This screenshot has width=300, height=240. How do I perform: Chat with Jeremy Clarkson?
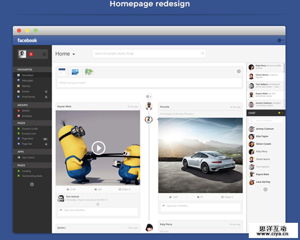coord(266,129)
